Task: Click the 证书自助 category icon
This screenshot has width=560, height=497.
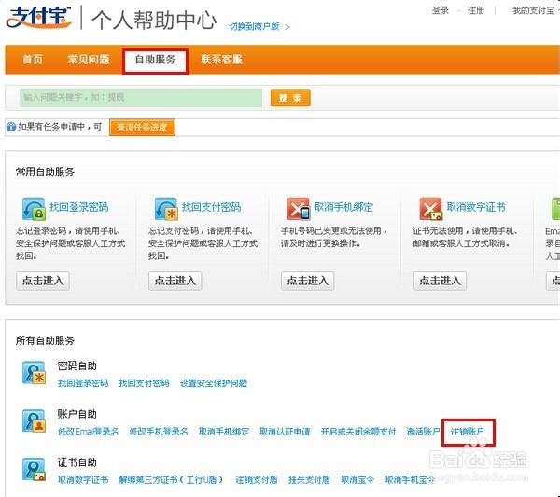Action: pyautogui.click(x=34, y=469)
